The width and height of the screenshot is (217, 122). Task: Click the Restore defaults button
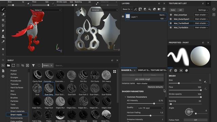coord(155,87)
